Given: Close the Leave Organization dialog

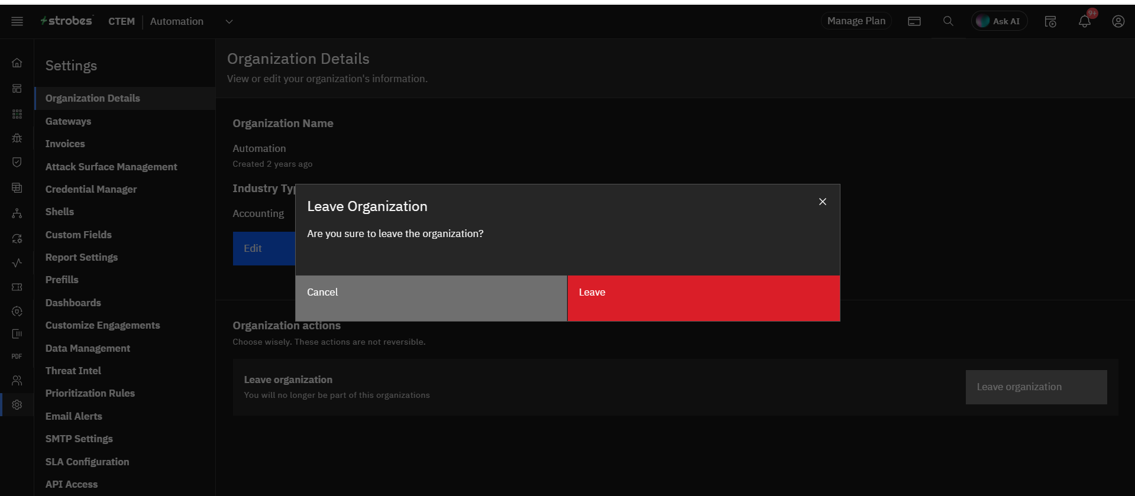Looking at the screenshot, I should click(822, 202).
